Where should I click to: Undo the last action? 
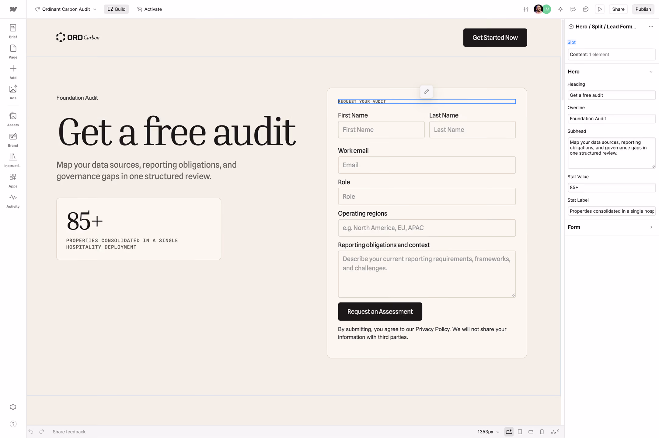coord(31,431)
